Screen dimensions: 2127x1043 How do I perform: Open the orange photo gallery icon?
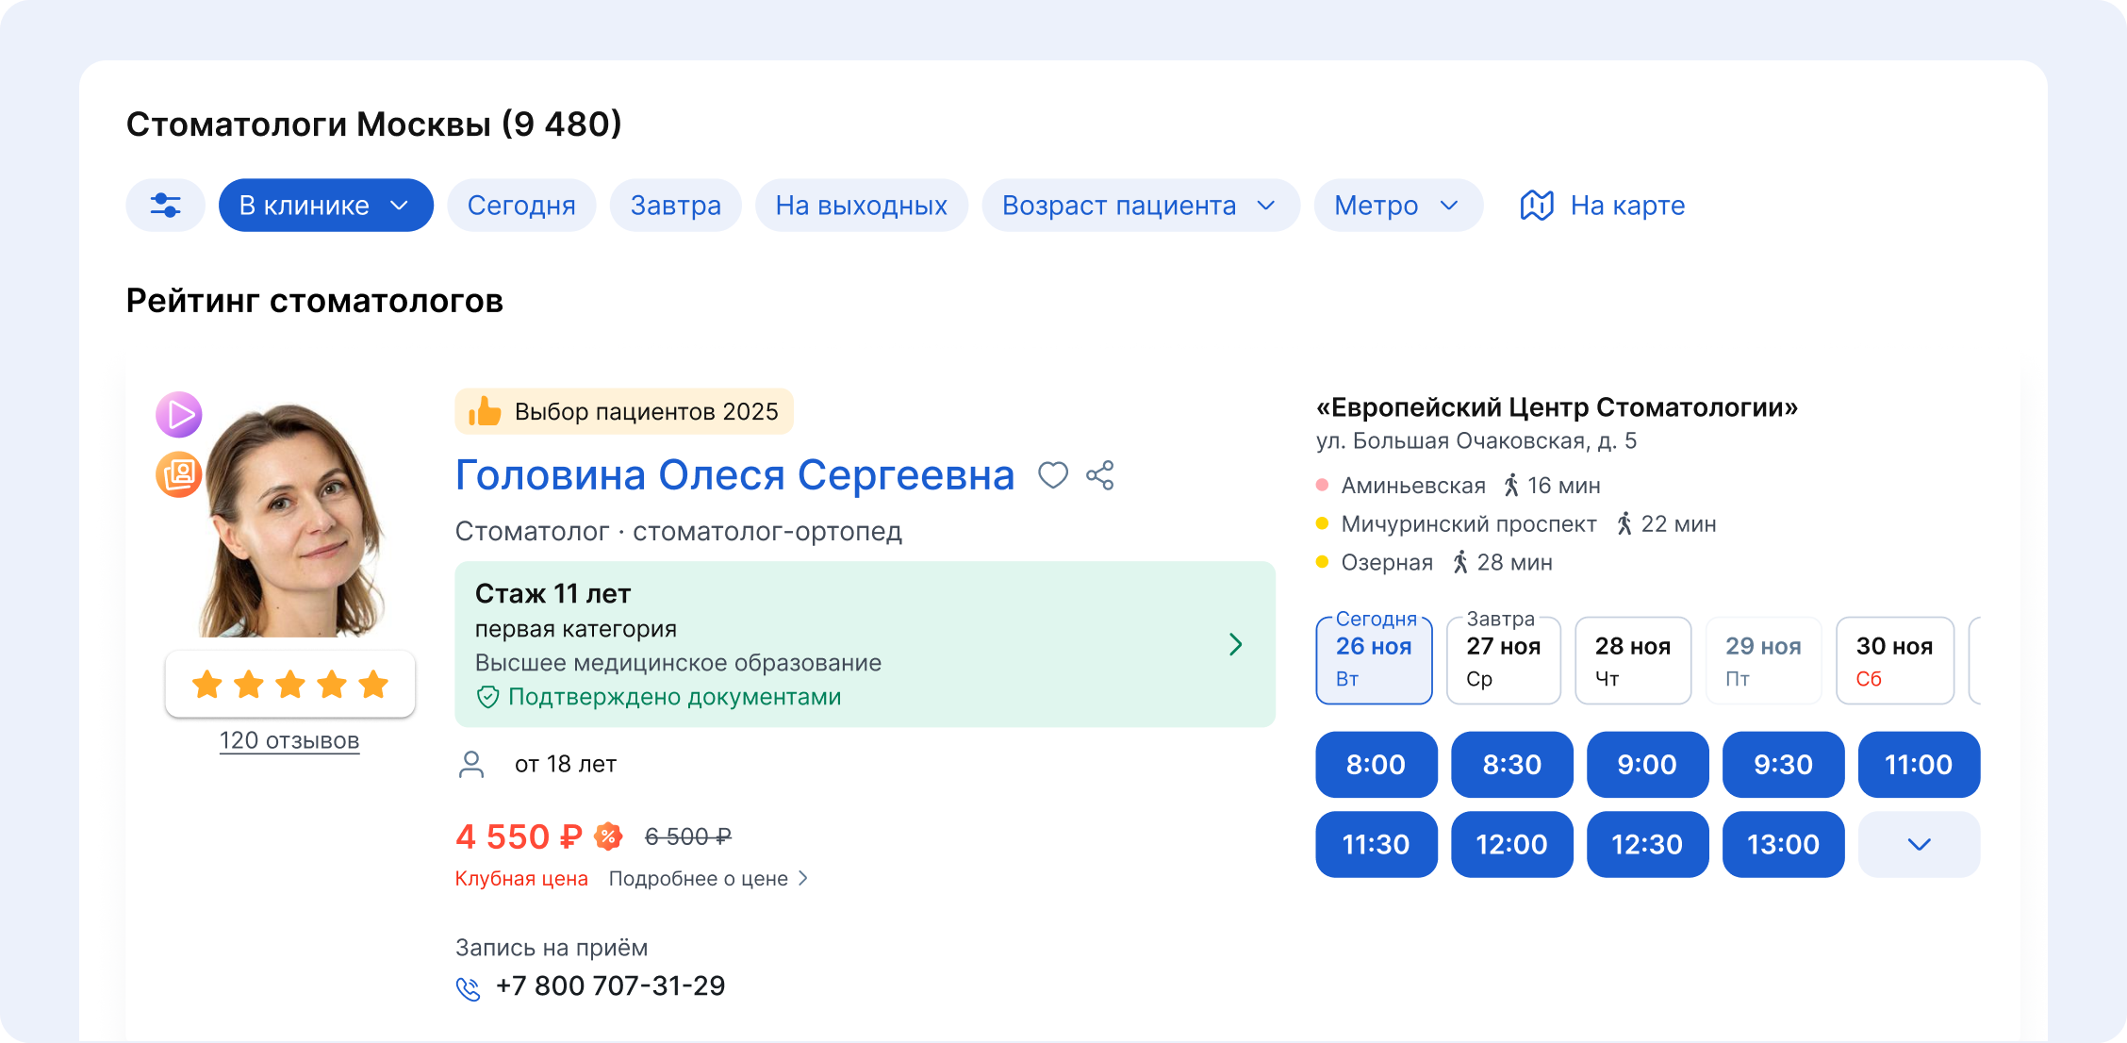(179, 474)
